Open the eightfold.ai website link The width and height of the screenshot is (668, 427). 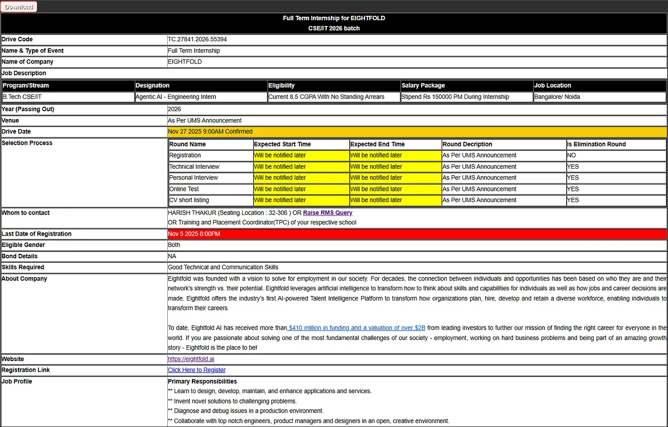[x=191, y=359]
